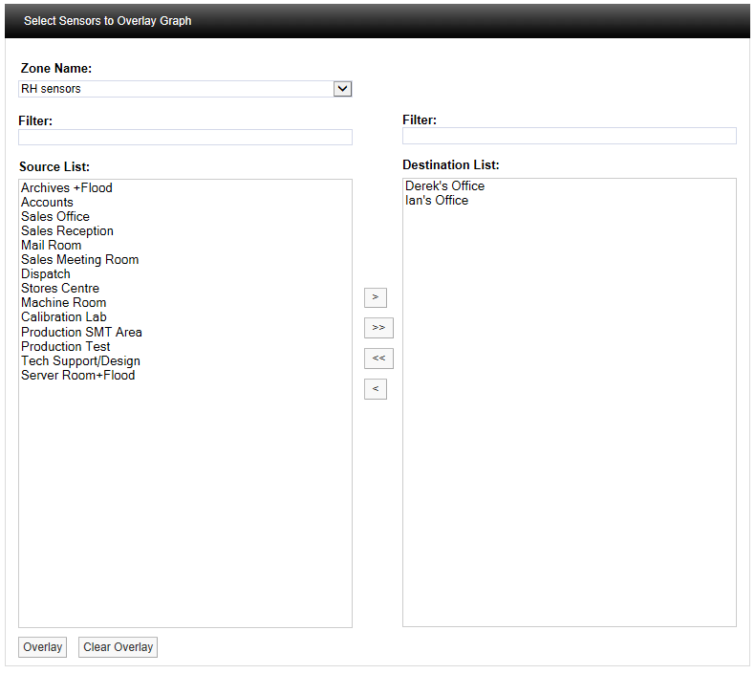Select Ian's Office in Destination List

[x=437, y=201]
